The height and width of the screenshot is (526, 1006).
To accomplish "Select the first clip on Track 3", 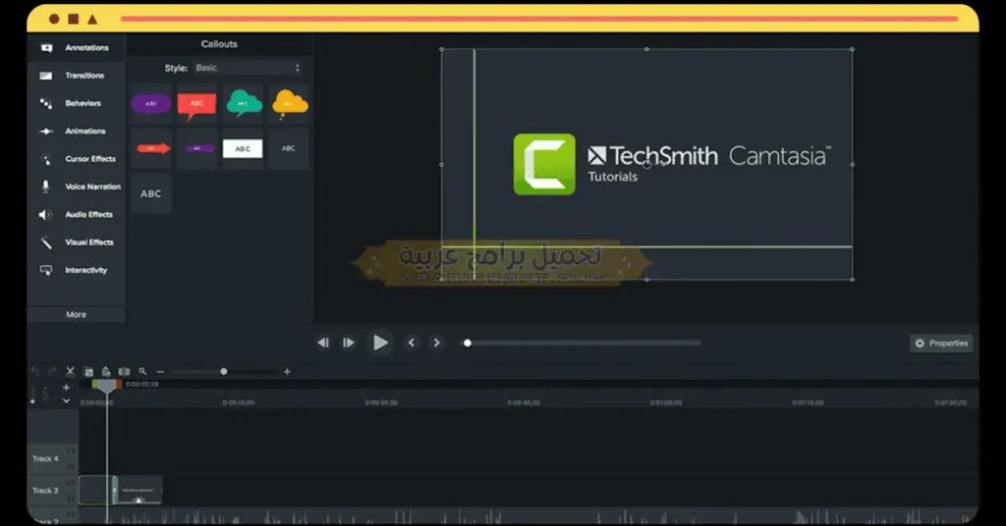I will pyautogui.click(x=96, y=490).
